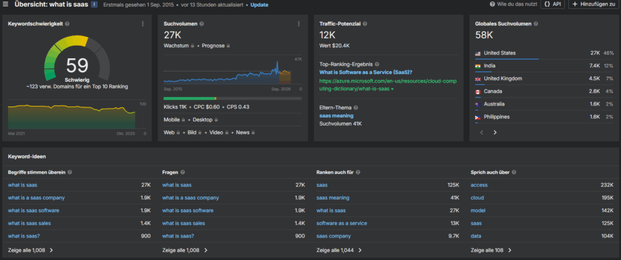Viewport: 621px width, 260px height.
Task: Click lock icon next to Desktop
Action: click(216, 119)
